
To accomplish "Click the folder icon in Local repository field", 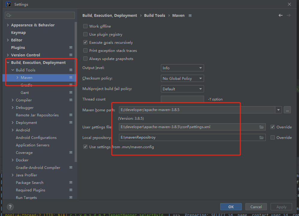I will (262, 137).
